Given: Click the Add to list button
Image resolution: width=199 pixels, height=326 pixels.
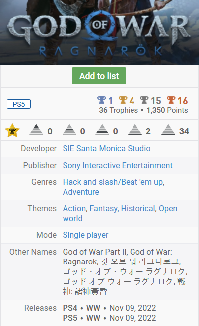Looking at the screenshot, I should pyautogui.click(x=99, y=76).
